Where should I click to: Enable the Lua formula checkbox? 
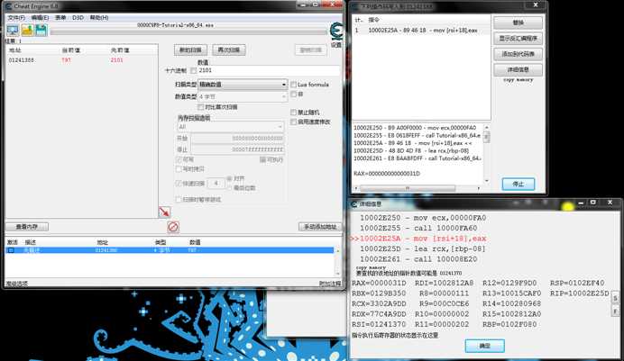(x=293, y=85)
